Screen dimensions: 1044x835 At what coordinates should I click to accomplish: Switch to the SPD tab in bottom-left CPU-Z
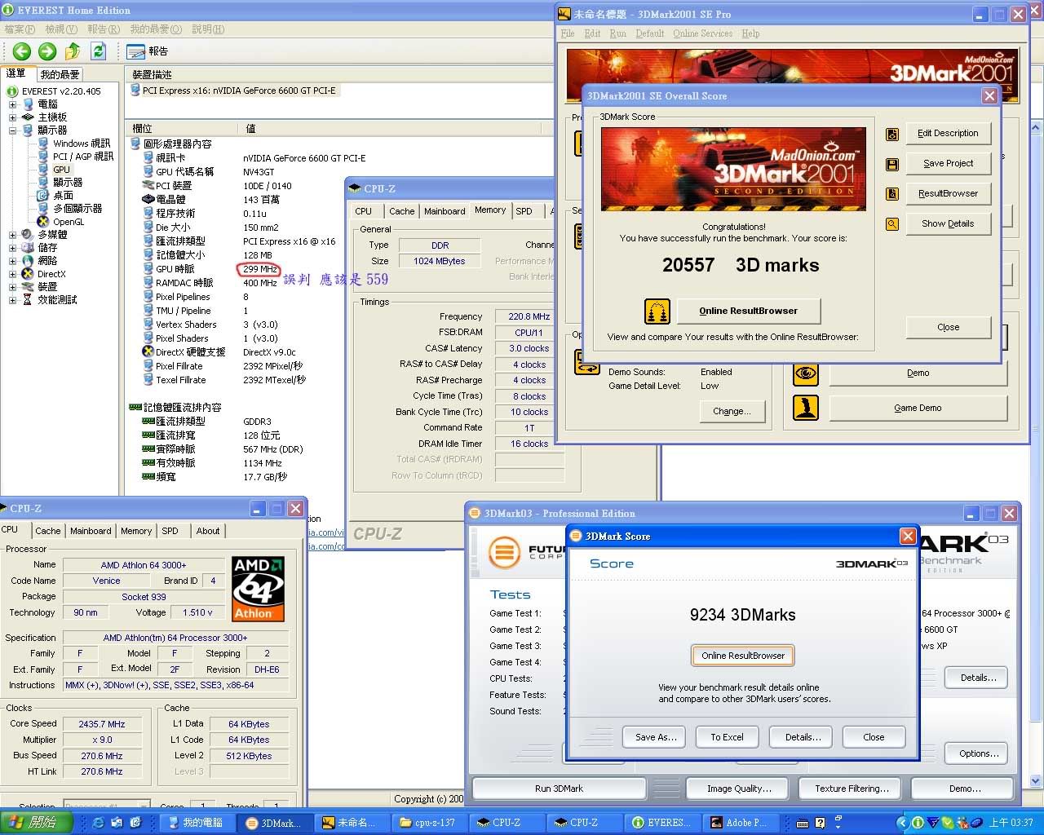pyautogui.click(x=170, y=531)
